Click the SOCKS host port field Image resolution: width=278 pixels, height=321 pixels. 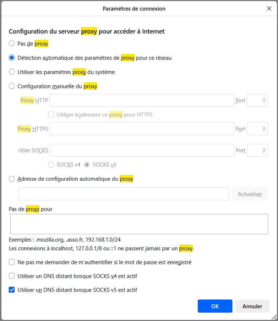click(x=257, y=150)
